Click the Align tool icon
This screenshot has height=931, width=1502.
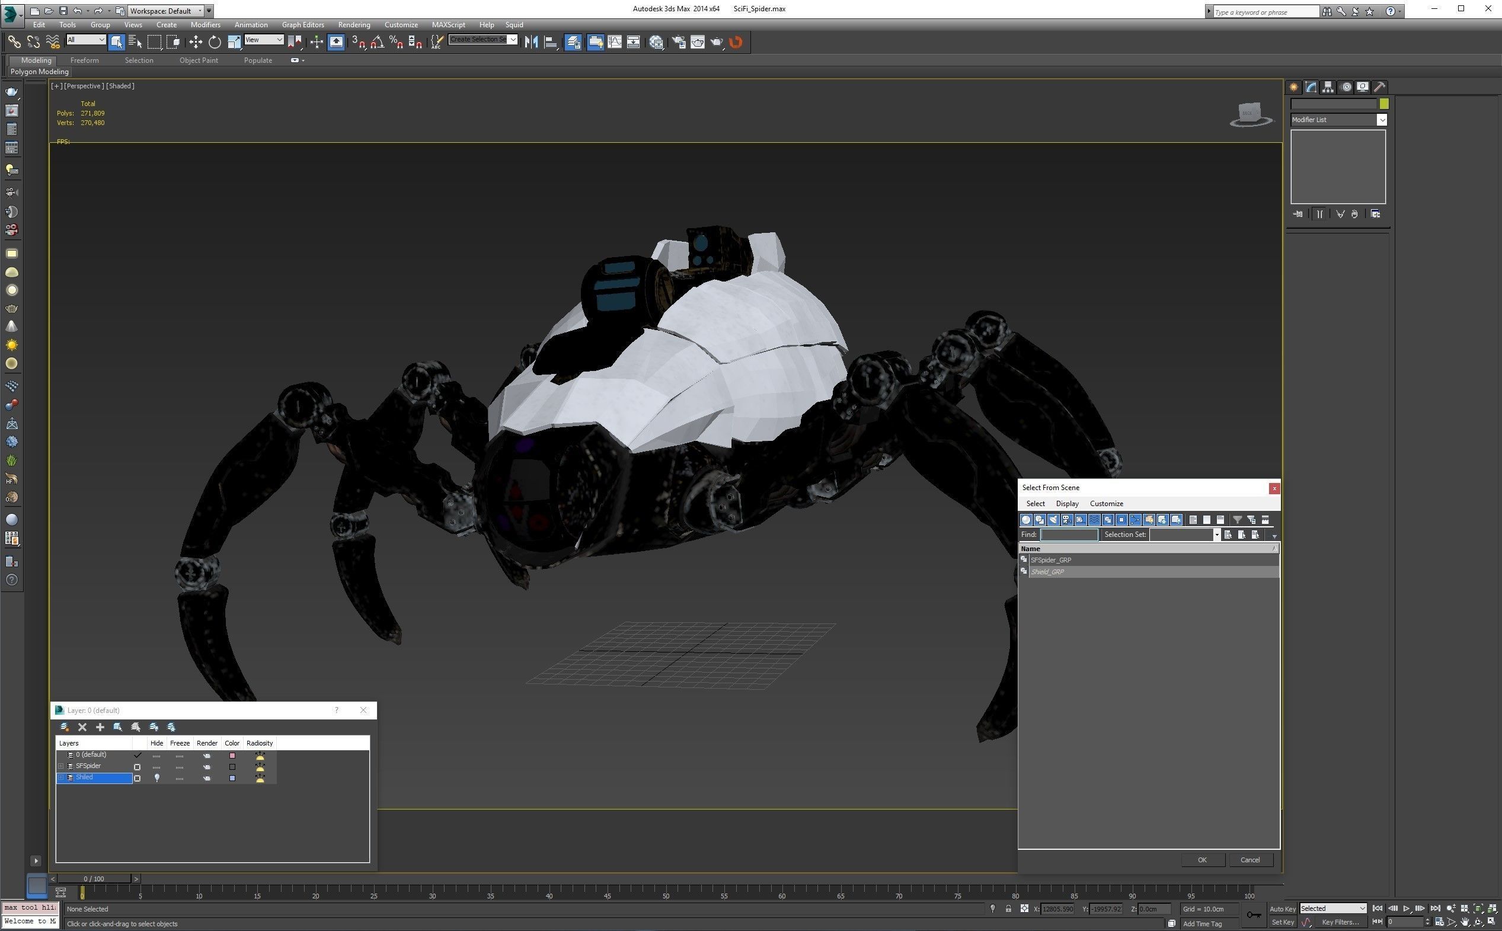(551, 42)
